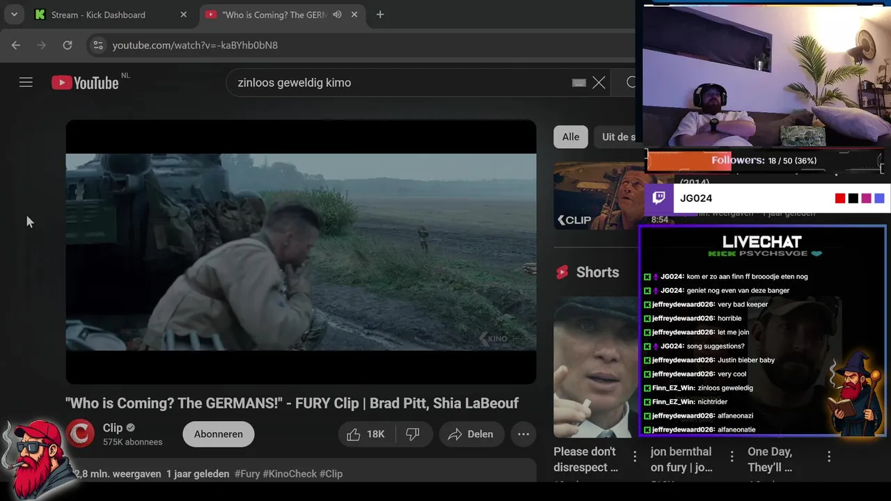The width and height of the screenshot is (891, 501).
Task: Open the #Fury hashtag
Action: (247, 474)
